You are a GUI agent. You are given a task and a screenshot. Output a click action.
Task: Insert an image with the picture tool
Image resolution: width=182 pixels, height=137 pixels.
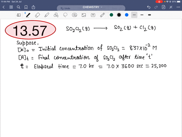pos(84,15)
